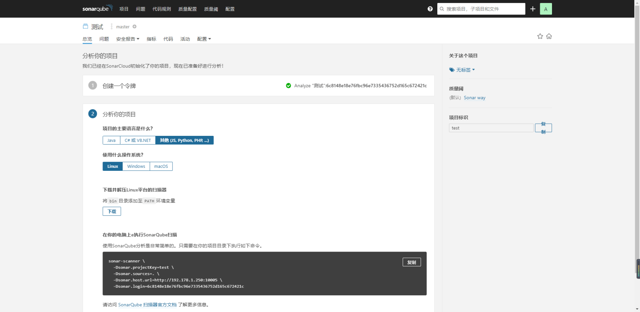This screenshot has height=312, width=640.
Task: Open the 测试 project title link
Action: pyautogui.click(x=97, y=27)
